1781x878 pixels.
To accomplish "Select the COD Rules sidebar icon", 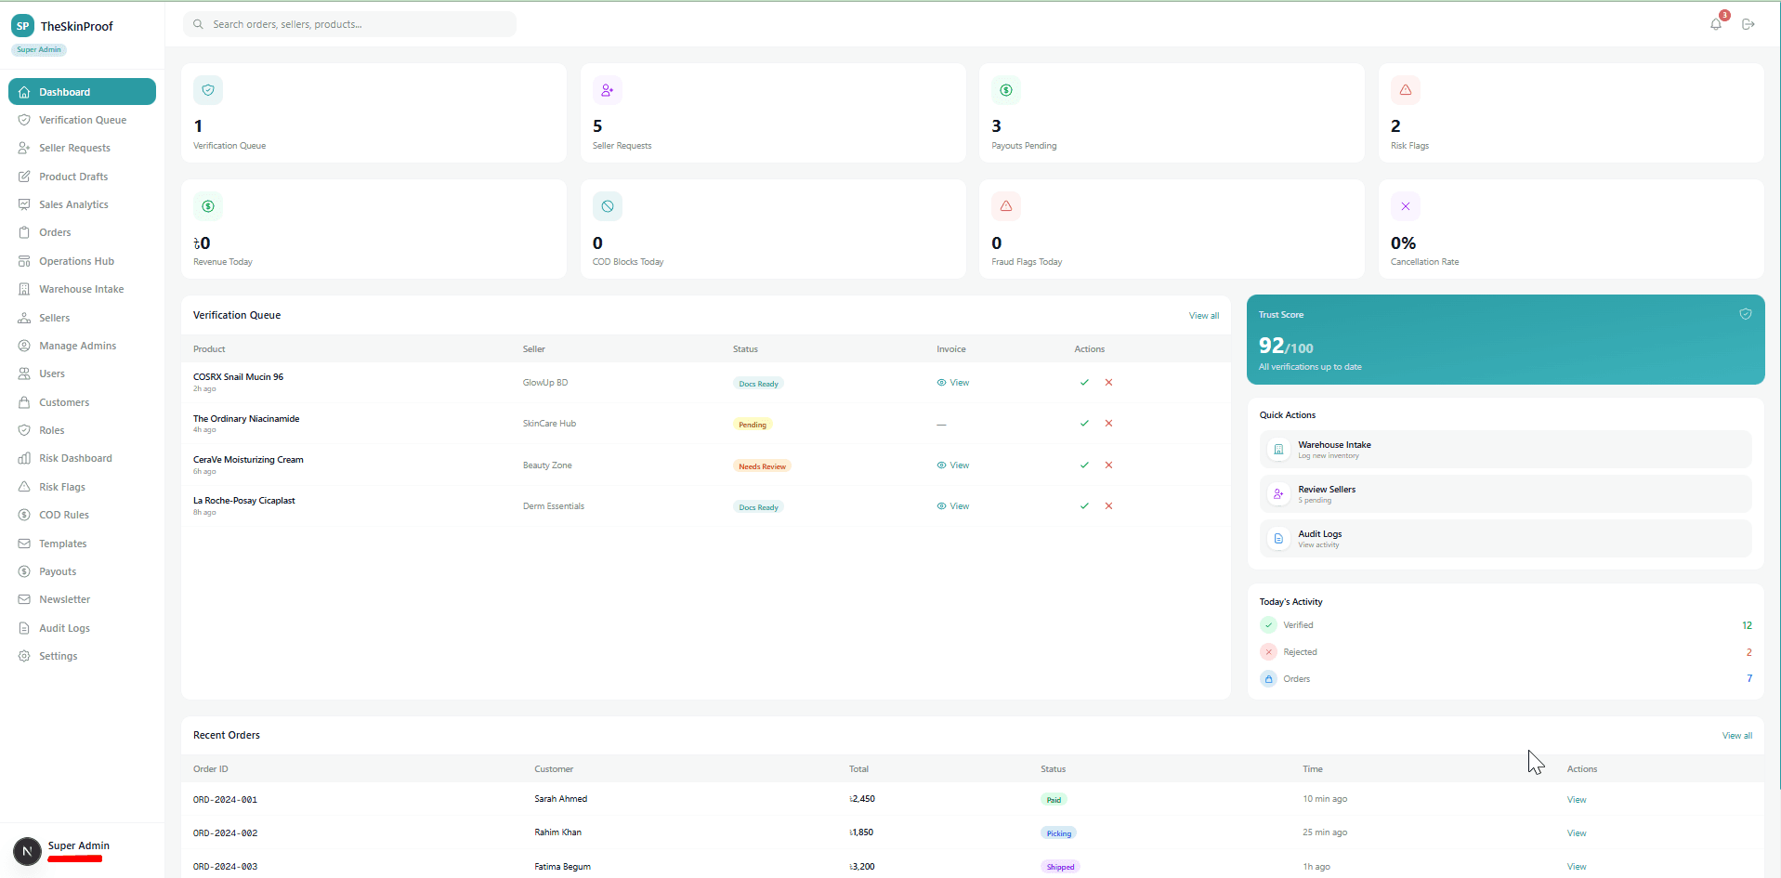I will pyautogui.click(x=24, y=514).
